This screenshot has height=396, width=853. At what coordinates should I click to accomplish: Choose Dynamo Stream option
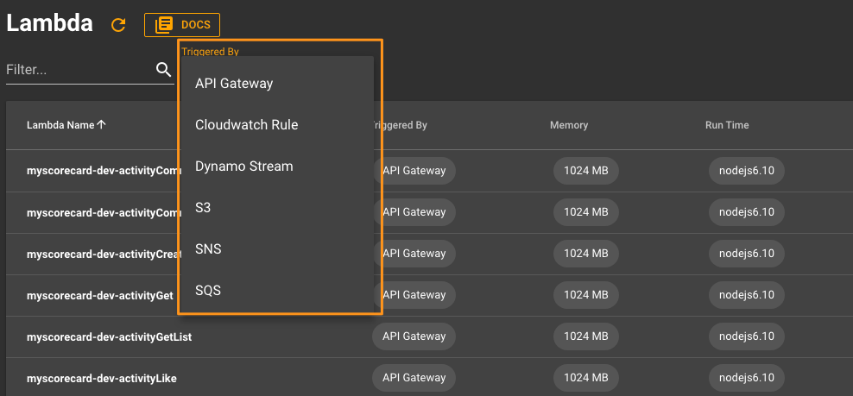(x=275, y=166)
